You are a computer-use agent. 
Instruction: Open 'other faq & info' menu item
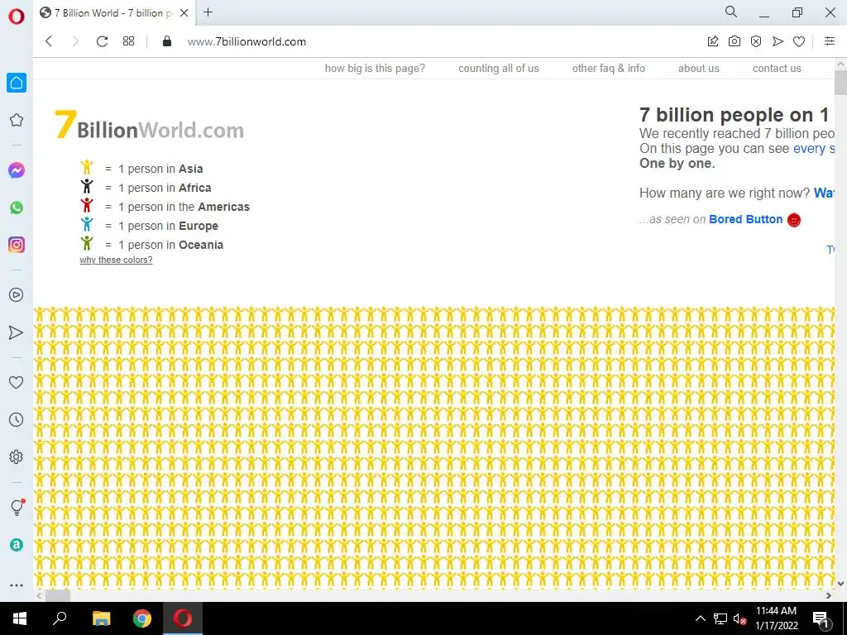pos(609,68)
